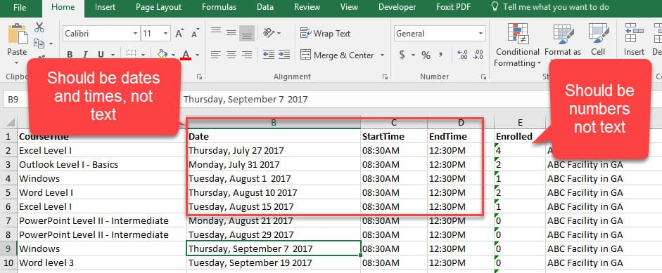Click the Name Box showing B9
This screenshot has width=662, height=273.
click(x=16, y=100)
